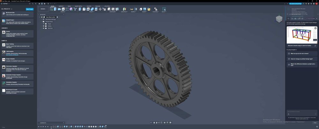The image size is (319, 129).
Task: Select the Extrude tool in Create group
Action: (x=55, y=9)
